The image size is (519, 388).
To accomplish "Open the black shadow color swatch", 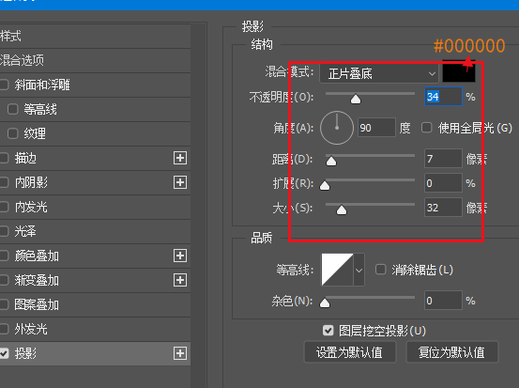I will coord(458,71).
